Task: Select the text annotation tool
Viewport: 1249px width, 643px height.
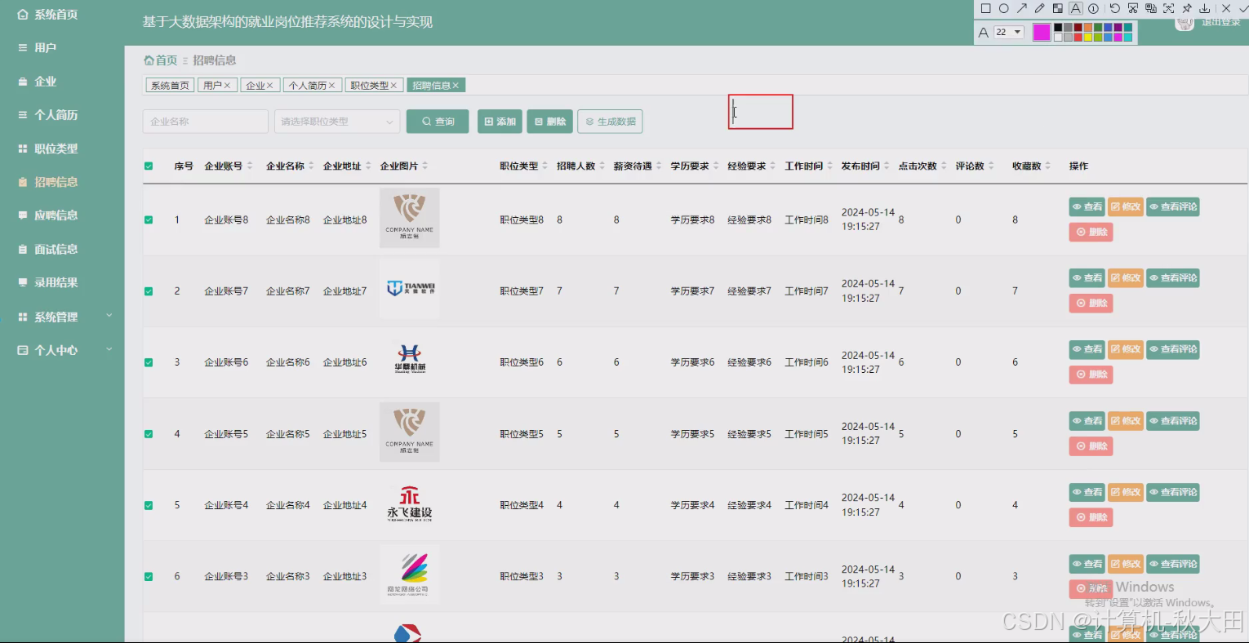Action: (1076, 8)
